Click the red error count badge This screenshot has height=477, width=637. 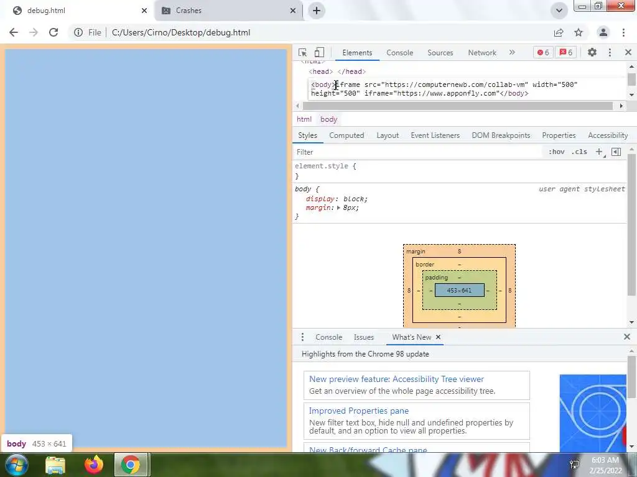tap(542, 52)
